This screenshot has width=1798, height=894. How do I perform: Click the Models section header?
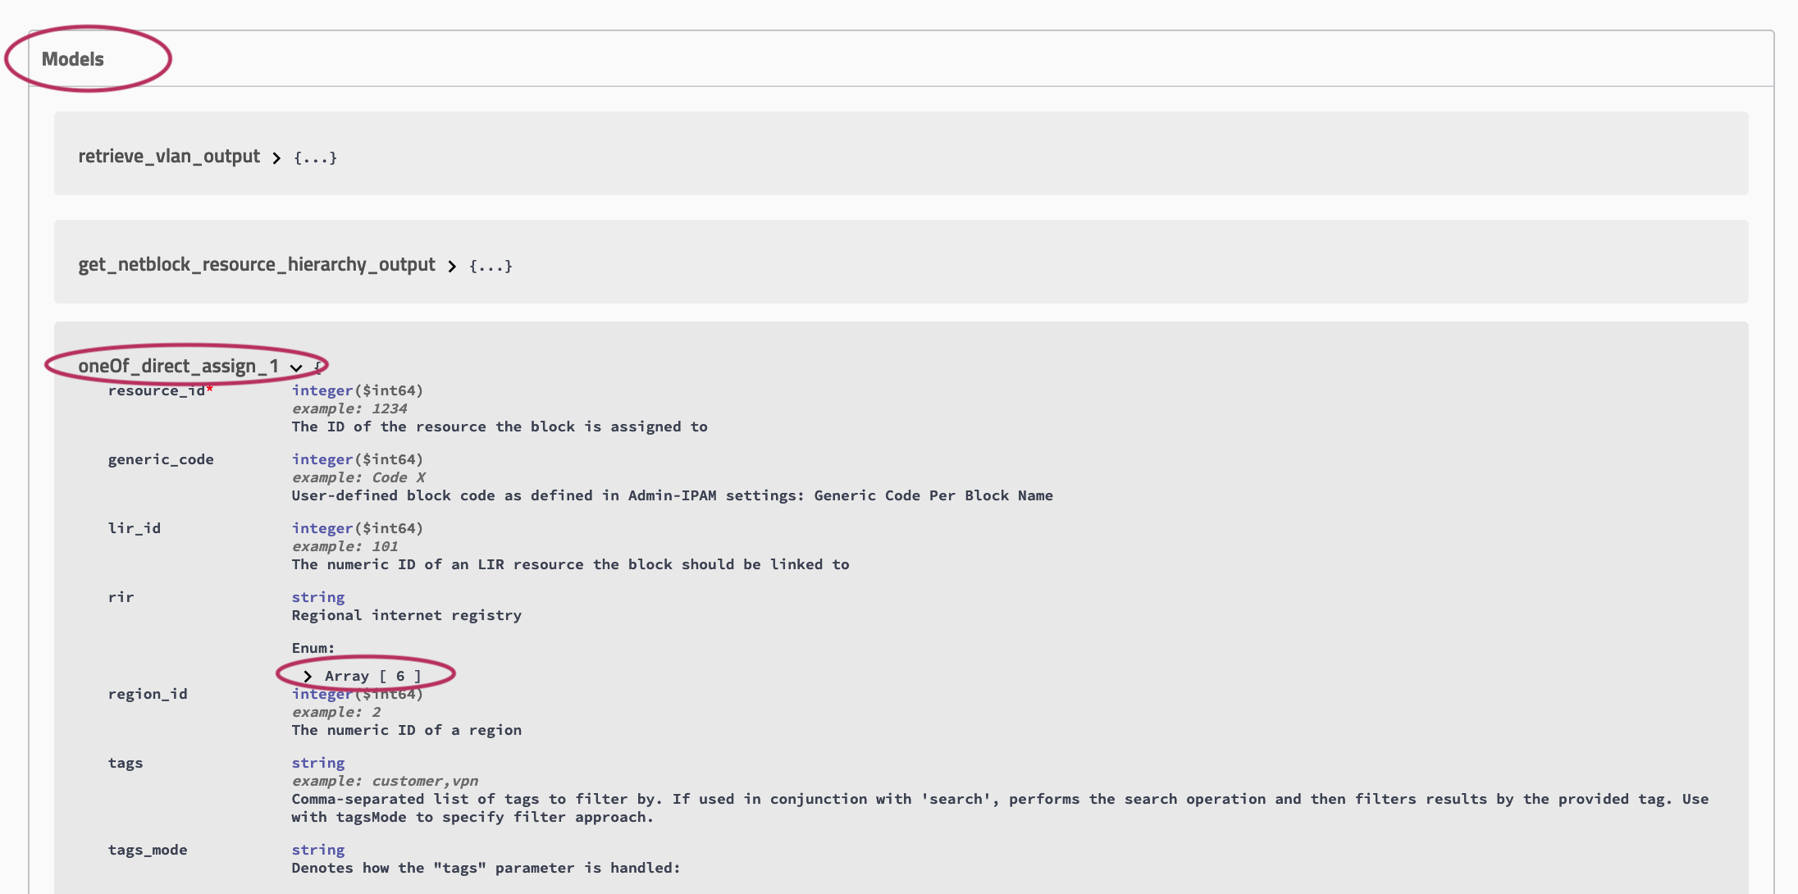click(73, 59)
